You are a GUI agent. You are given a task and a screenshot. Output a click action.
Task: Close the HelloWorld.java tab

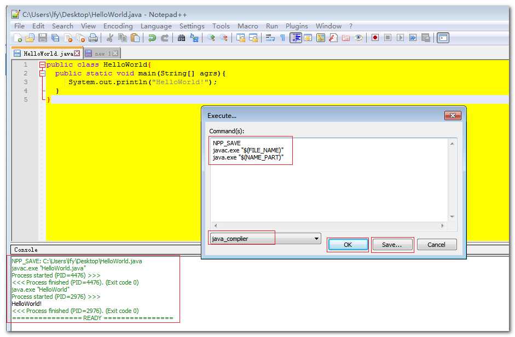77,53
